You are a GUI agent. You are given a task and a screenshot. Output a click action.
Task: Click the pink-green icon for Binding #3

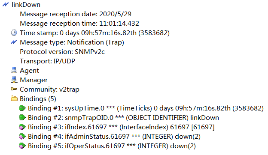coord(22,127)
